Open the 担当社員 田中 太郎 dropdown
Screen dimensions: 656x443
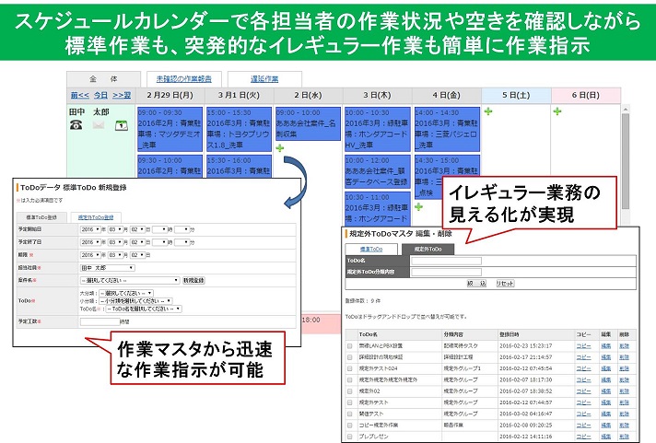(x=107, y=268)
